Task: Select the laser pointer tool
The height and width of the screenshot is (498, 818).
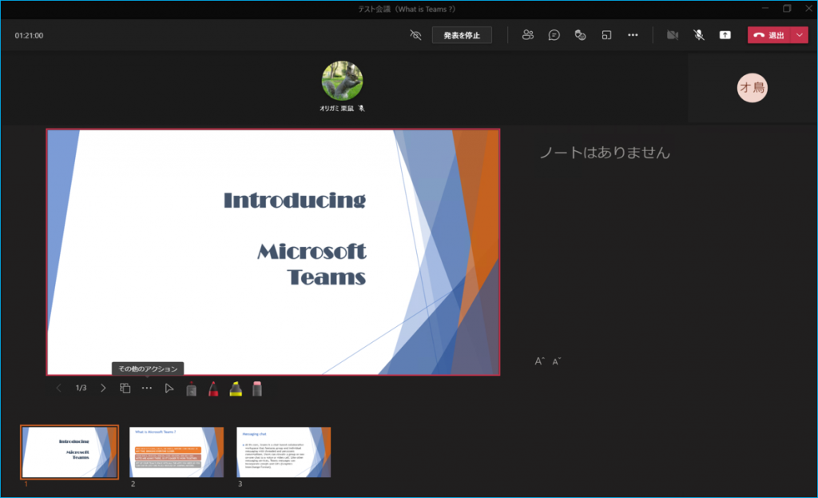Action: pyautogui.click(x=192, y=388)
